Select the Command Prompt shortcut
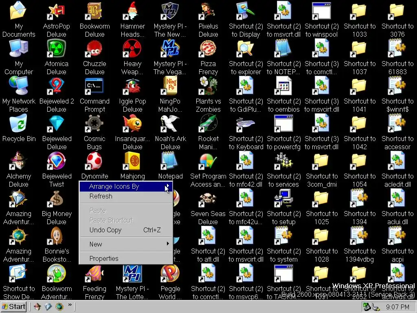Viewport: 417px width, 313px height. click(x=94, y=86)
